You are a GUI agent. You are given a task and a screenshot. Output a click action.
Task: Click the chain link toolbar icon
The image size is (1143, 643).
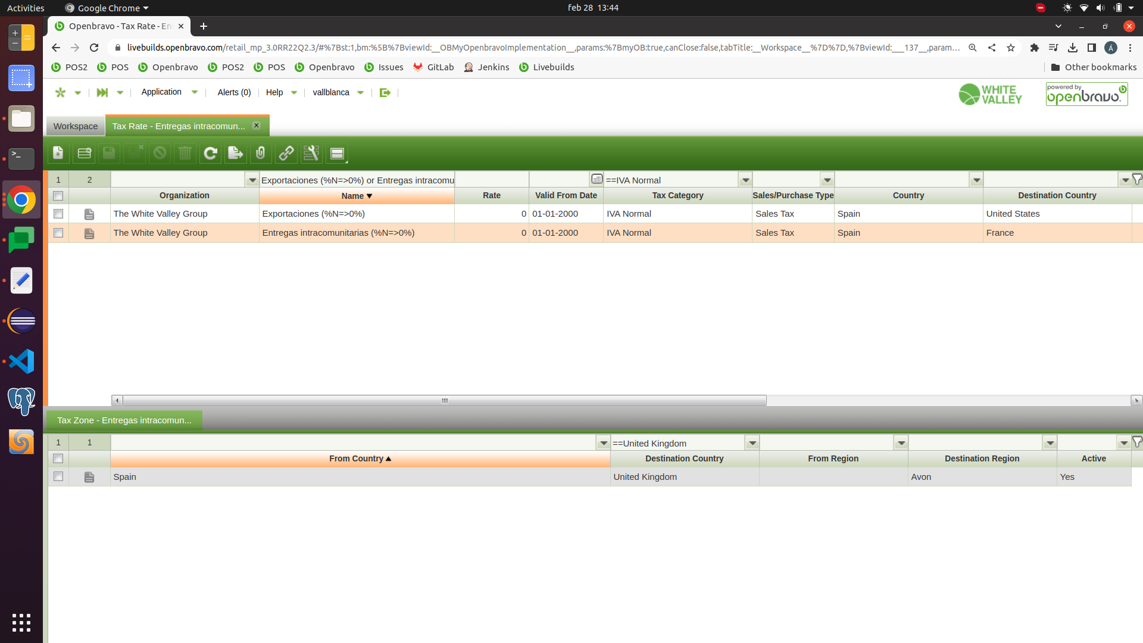click(x=286, y=154)
